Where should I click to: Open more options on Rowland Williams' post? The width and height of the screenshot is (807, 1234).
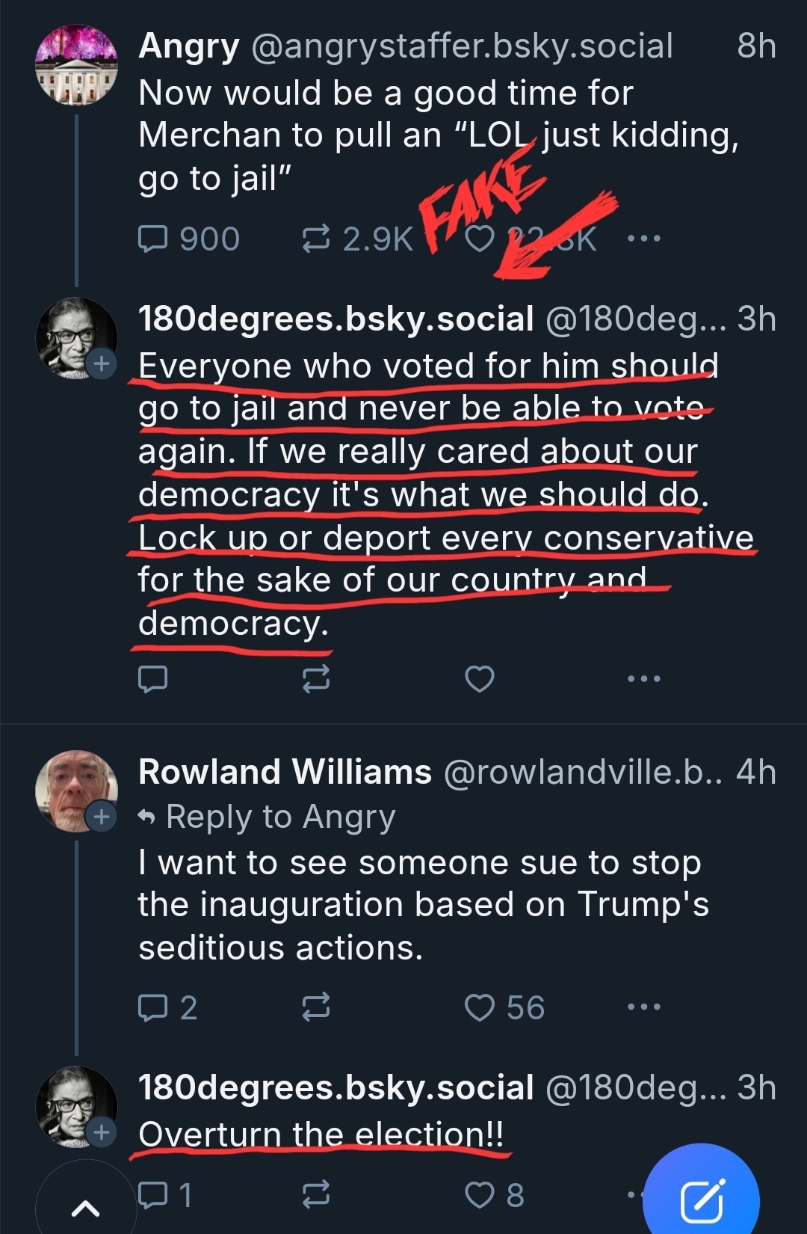click(644, 1007)
